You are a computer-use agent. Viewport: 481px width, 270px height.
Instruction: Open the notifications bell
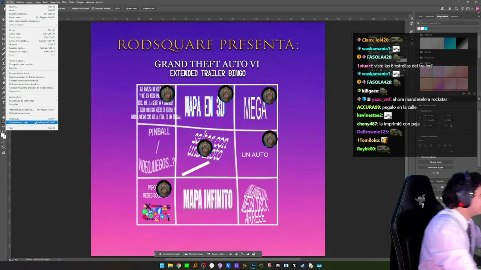[x=449, y=8]
